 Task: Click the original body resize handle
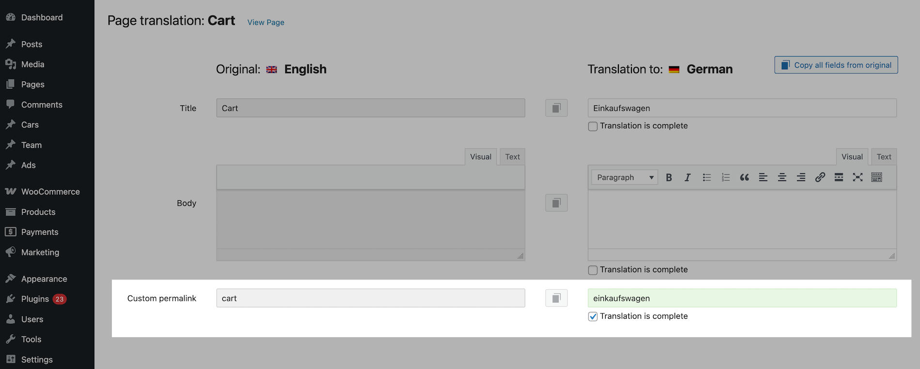(x=521, y=256)
